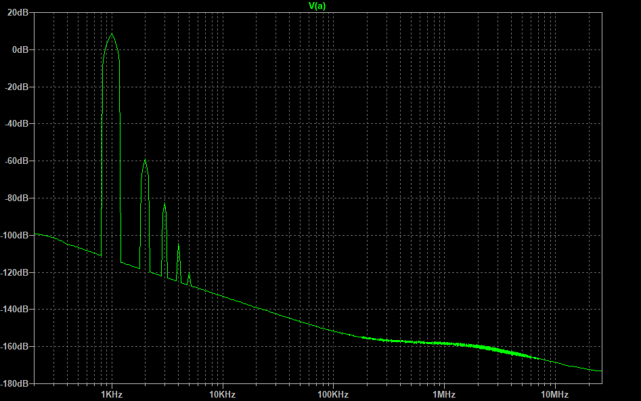
Task: Click the -140dB axis label
Action: coord(16,310)
